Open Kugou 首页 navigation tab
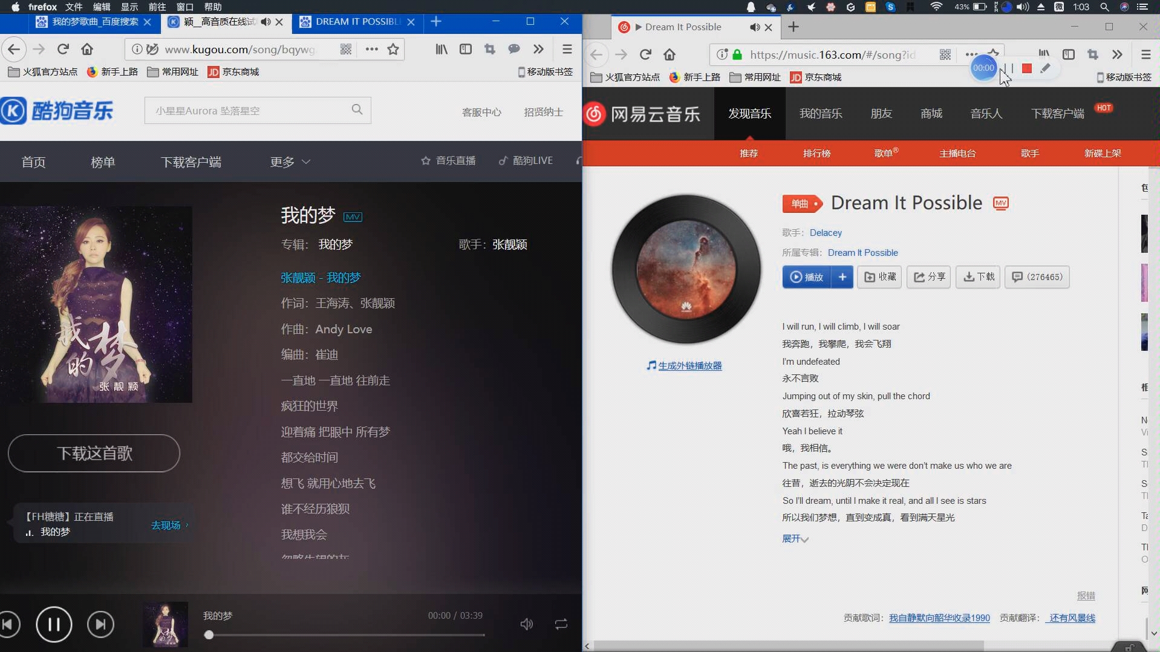The height and width of the screenshot is (652, 1160). coord(33,161)
